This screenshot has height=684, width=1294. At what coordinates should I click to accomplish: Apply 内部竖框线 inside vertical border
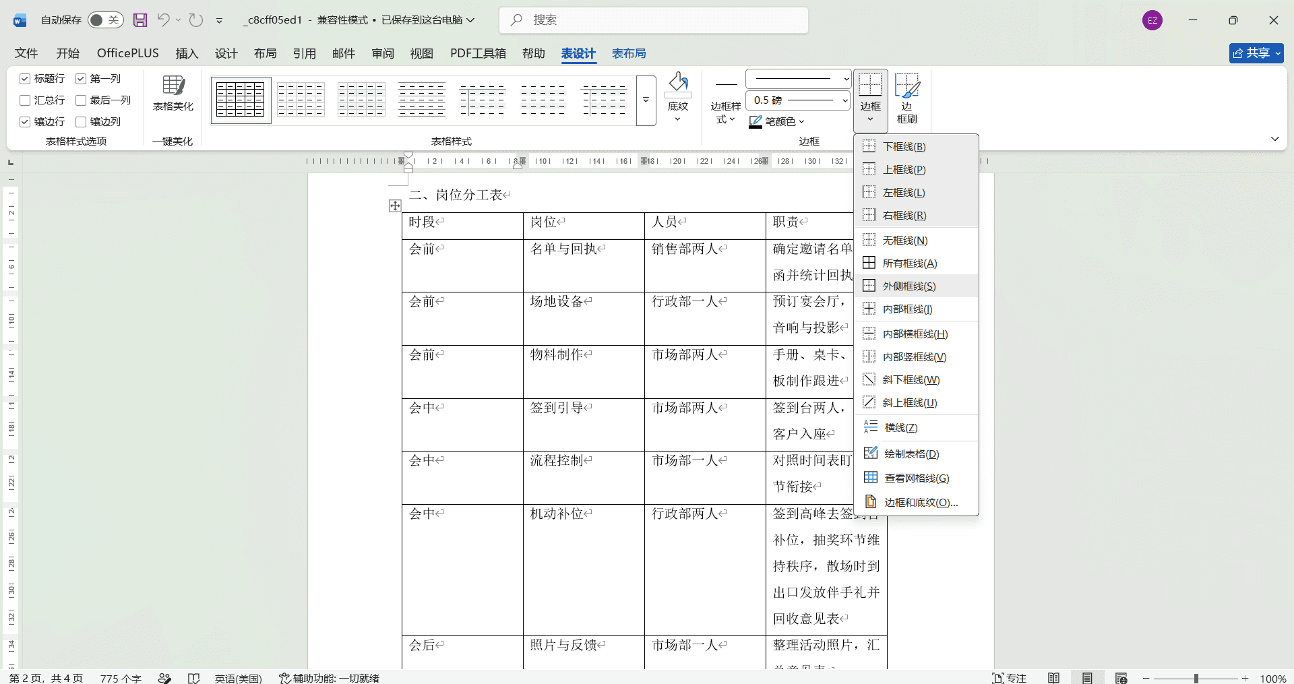coord(916,357)
